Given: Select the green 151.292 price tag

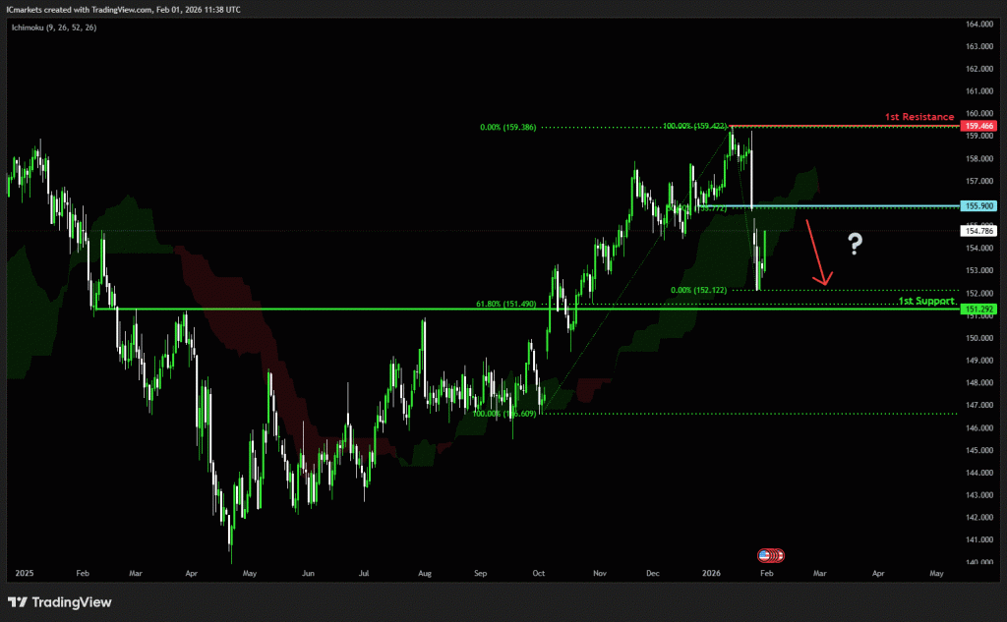Looking at the screenshot, I should [979, 310].
